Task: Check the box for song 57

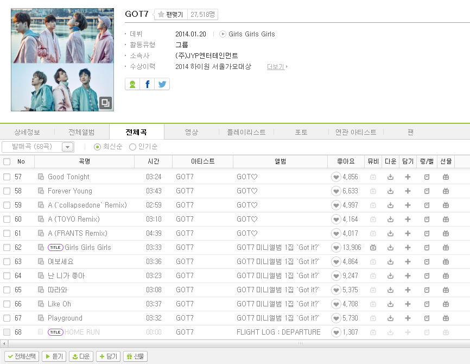Action: [7, 177]
